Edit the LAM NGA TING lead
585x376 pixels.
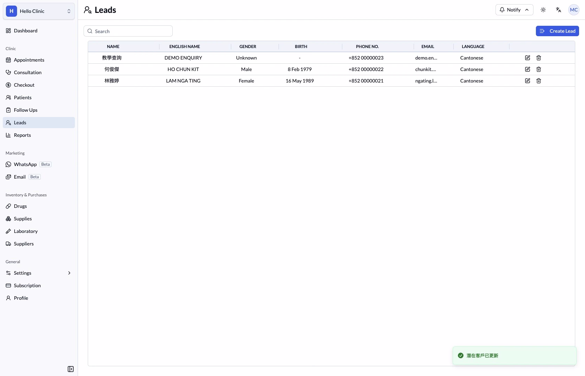(x=528, y=81)
